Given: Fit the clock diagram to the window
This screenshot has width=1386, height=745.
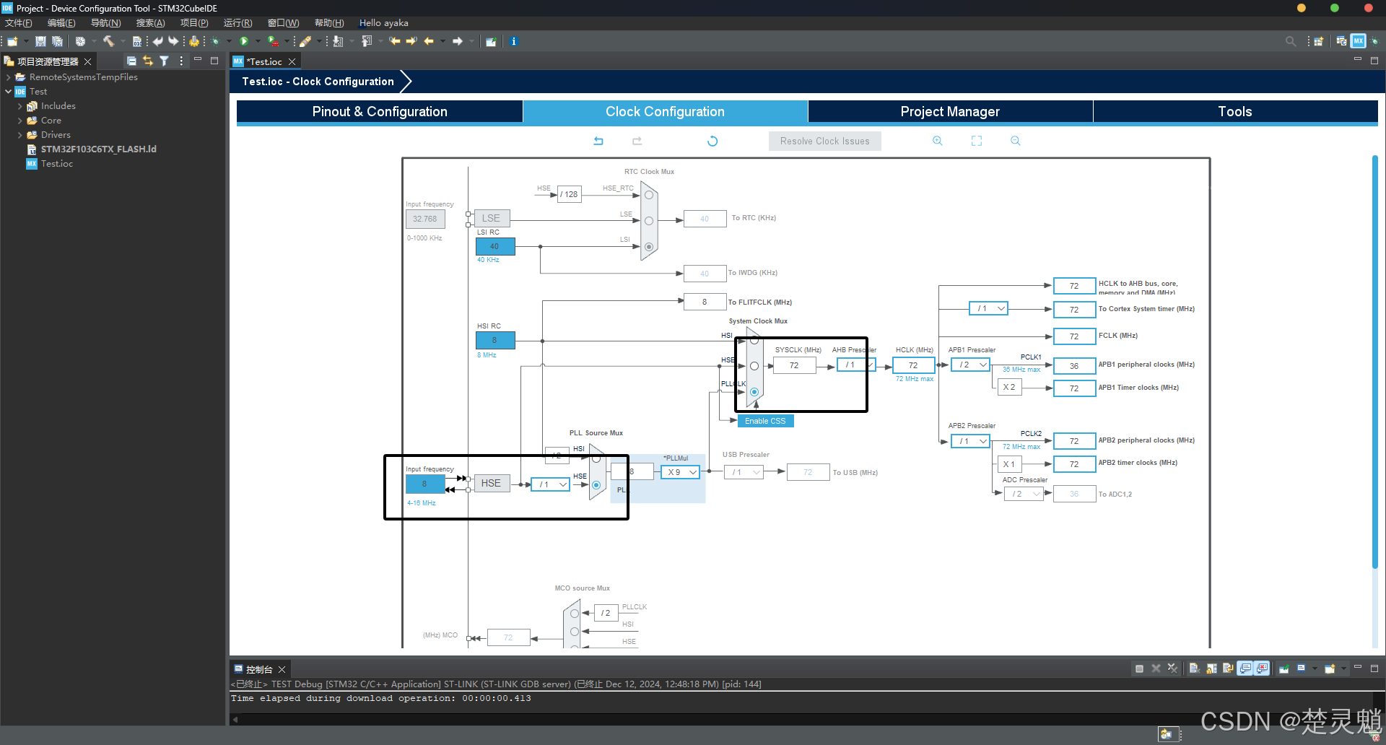Looking at the screenshot, I should 977,141.
